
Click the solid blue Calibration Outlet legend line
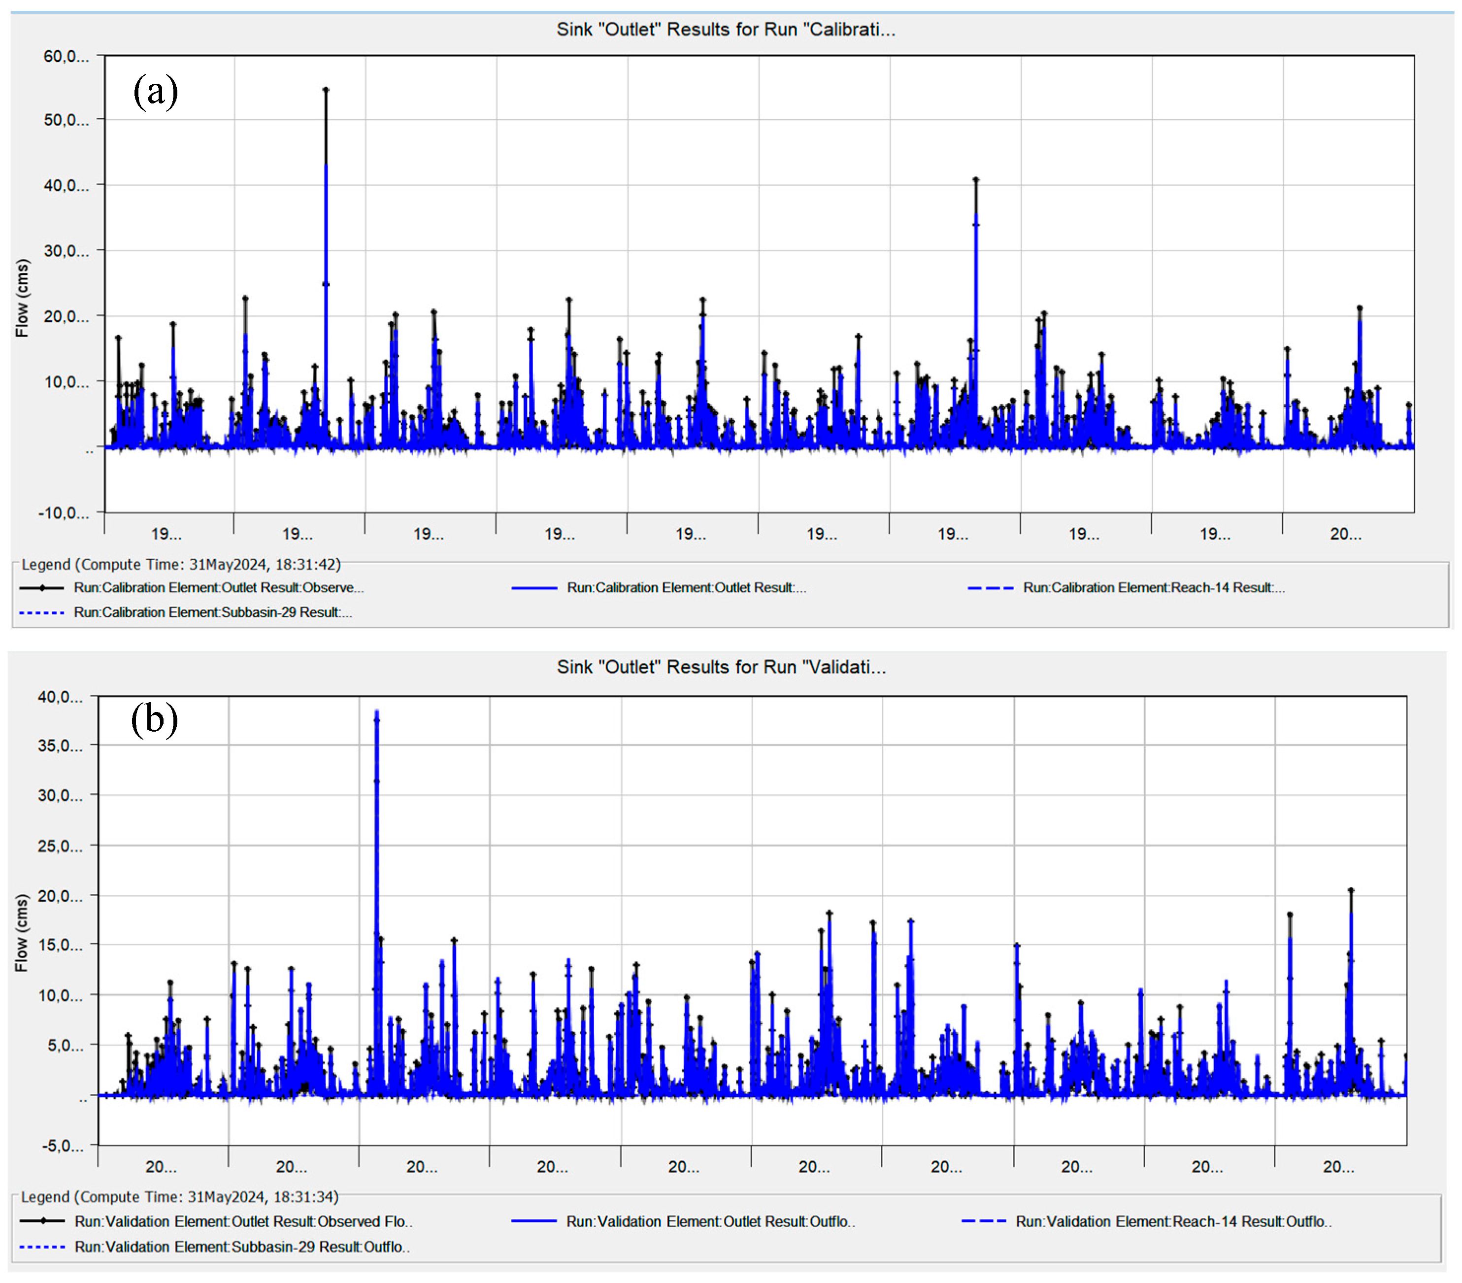click(534, 588)
